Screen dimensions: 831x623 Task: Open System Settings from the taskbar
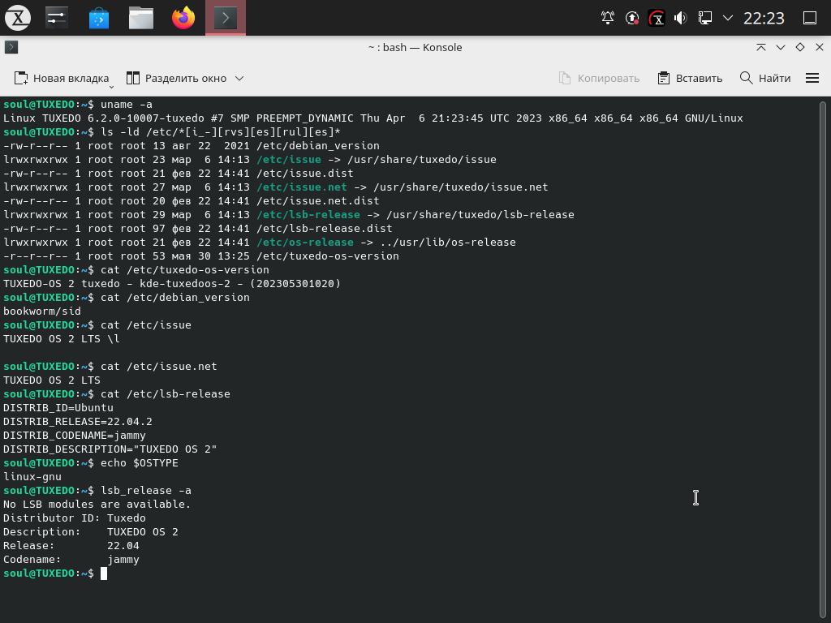pyautogui.click(x=57, y=18)
